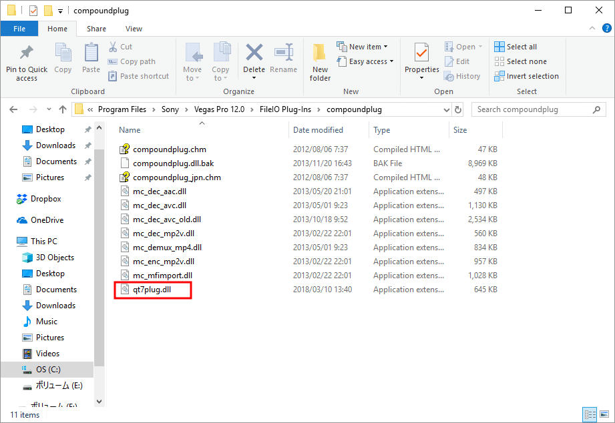
Task: Click Select all in the ribbon
Action: (x=516, y=47)
